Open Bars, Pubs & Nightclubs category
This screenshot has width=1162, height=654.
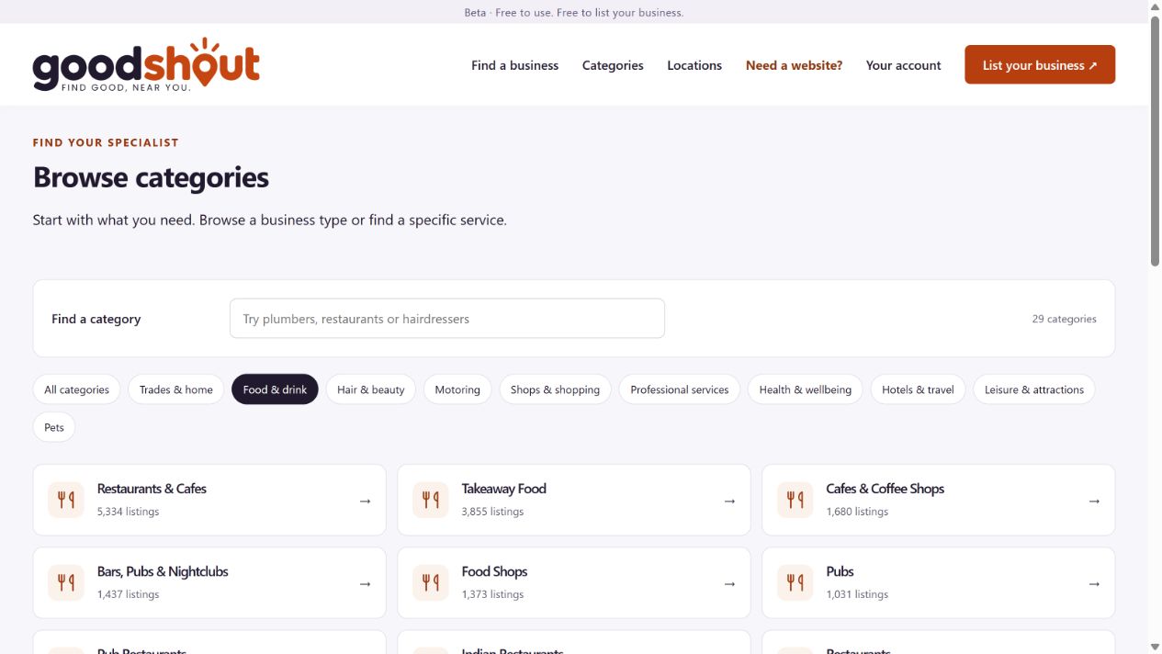209,582
